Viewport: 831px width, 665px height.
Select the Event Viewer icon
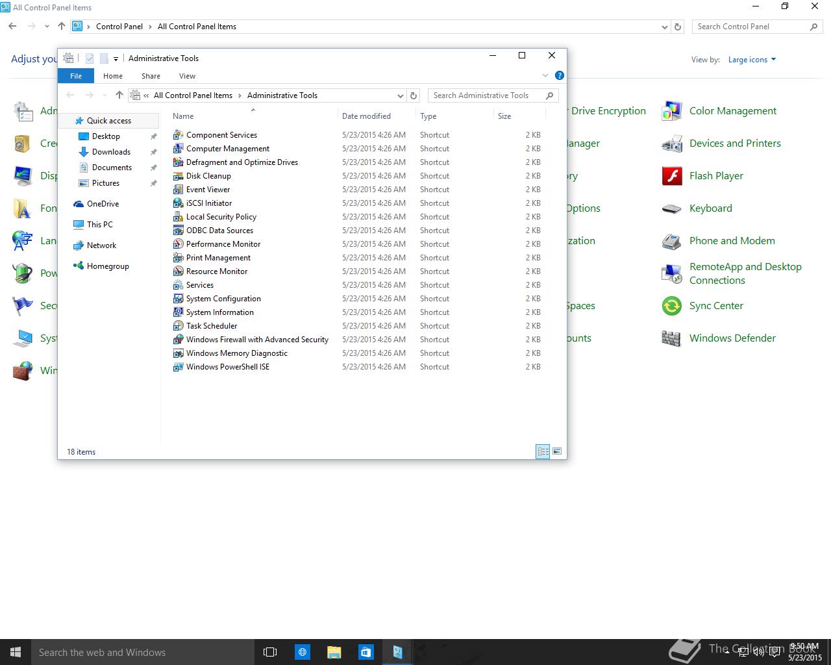tap(178, 190)
